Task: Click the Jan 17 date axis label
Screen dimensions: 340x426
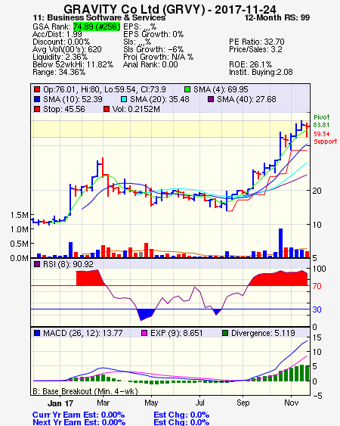Action: click(60, 403)
